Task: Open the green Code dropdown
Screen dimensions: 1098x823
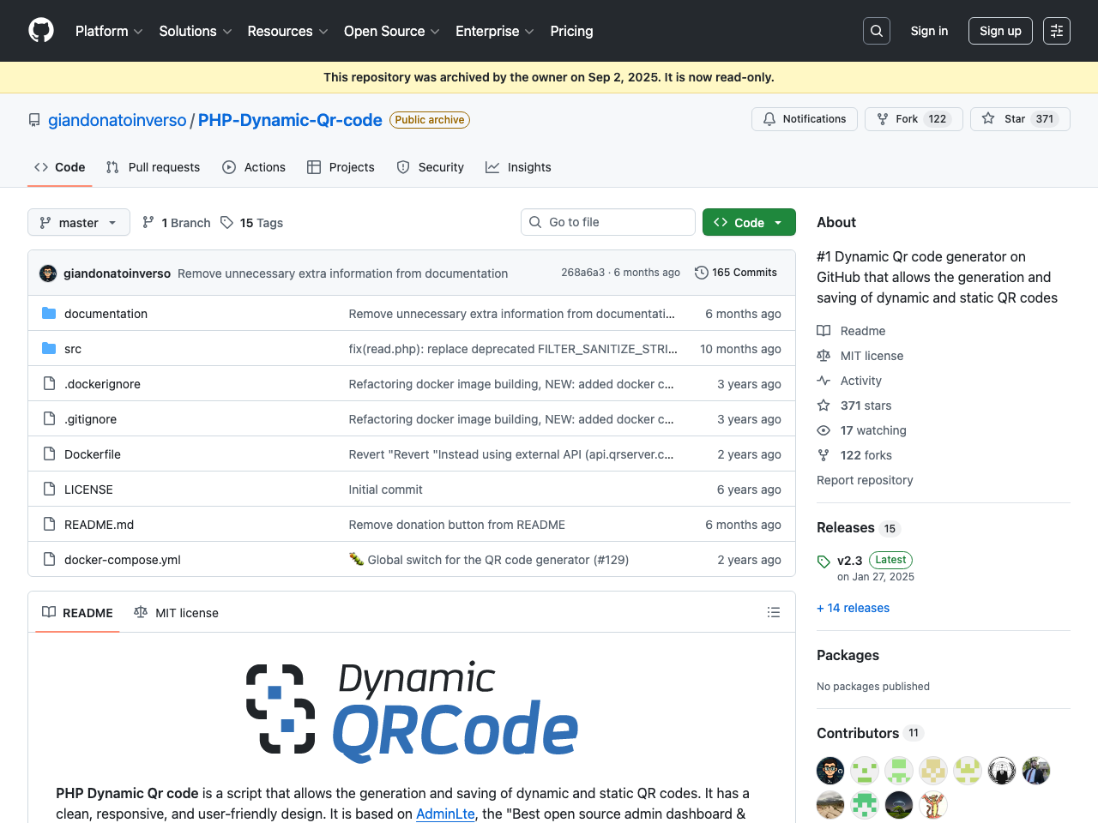Action: pos(749,222)
